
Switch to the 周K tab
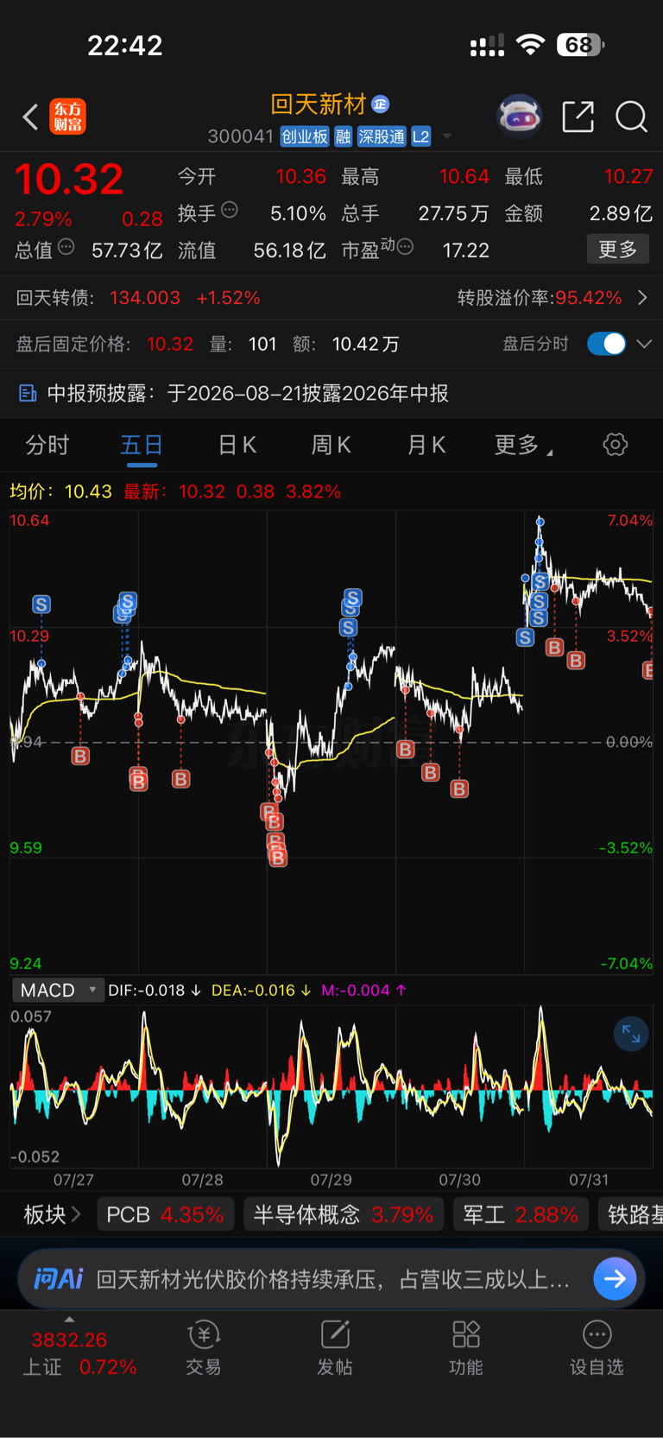tap(331, 445)
